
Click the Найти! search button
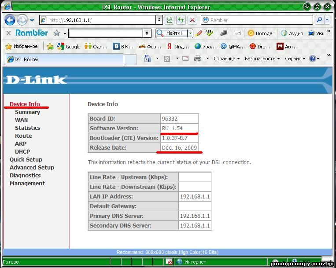point(171,33)
